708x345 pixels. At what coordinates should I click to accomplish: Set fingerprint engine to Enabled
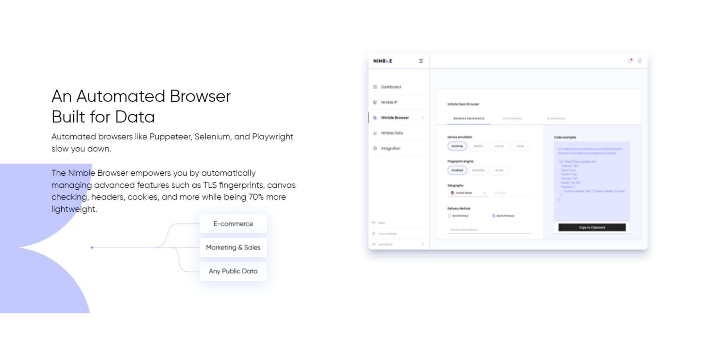[x=457, y=170]
